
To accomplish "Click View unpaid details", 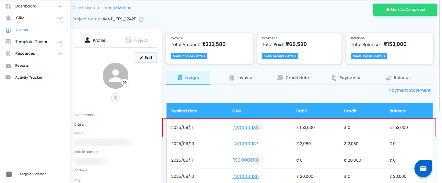I will (369, 56).
